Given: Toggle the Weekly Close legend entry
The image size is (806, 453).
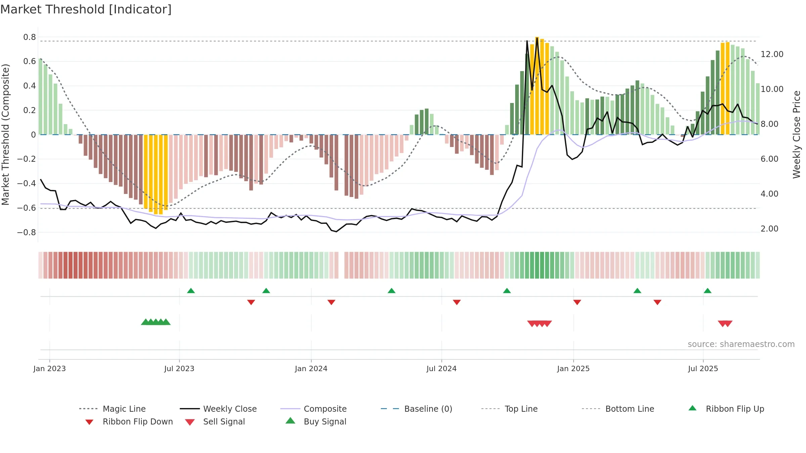Looking at the screenshot, I should [x=218, y=409].
